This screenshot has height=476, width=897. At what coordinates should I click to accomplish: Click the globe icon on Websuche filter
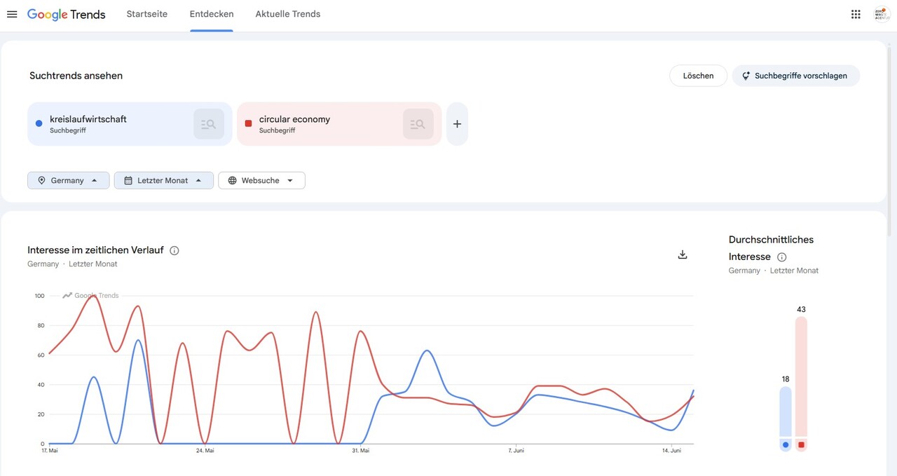(x=233, y=180)
